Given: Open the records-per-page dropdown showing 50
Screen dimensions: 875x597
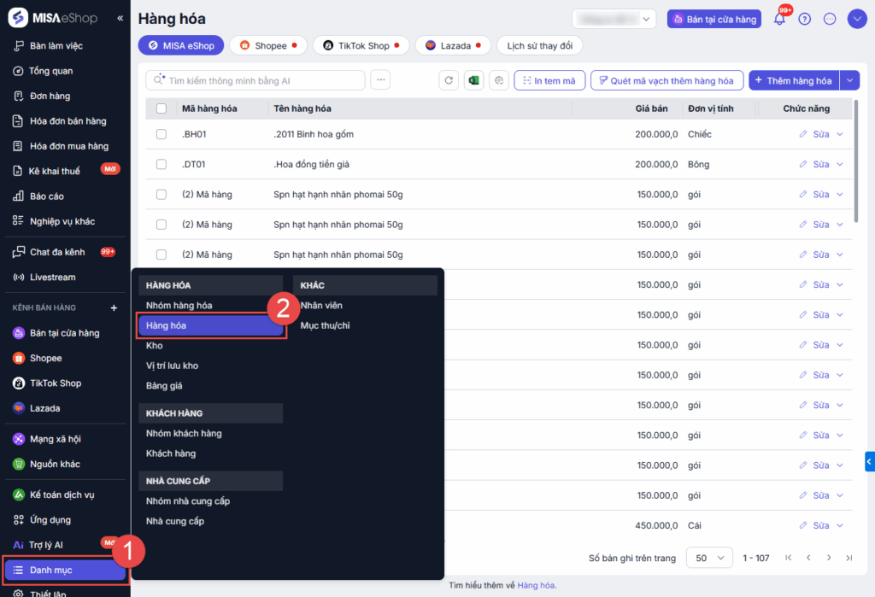Looking at the screenshot, I should (x=708, y=558).
